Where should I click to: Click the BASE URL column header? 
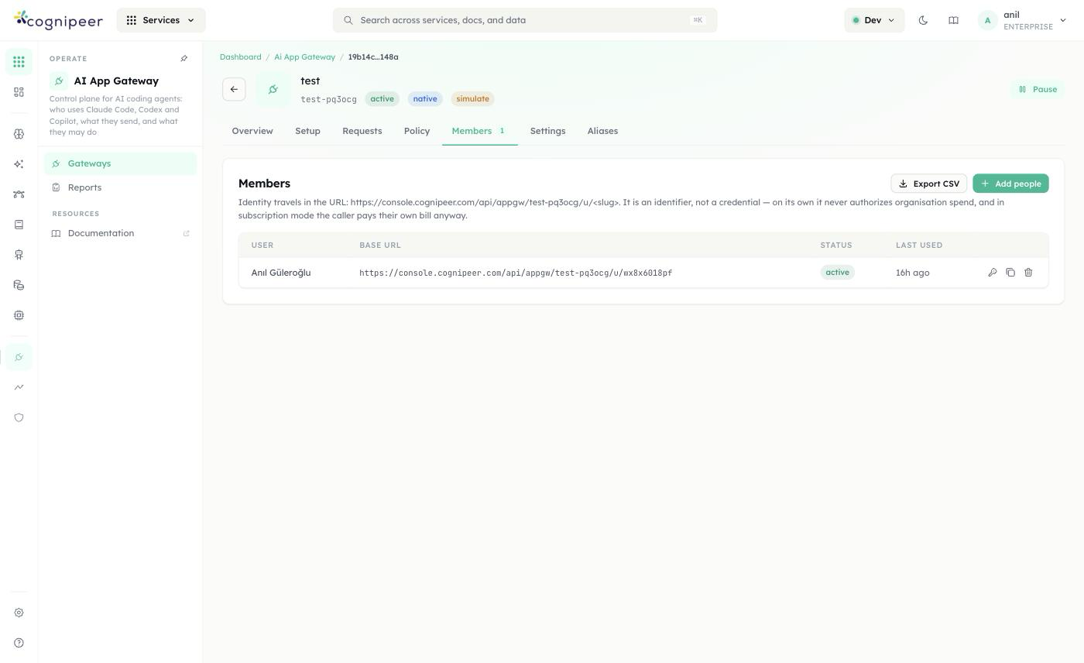(380, 246)
